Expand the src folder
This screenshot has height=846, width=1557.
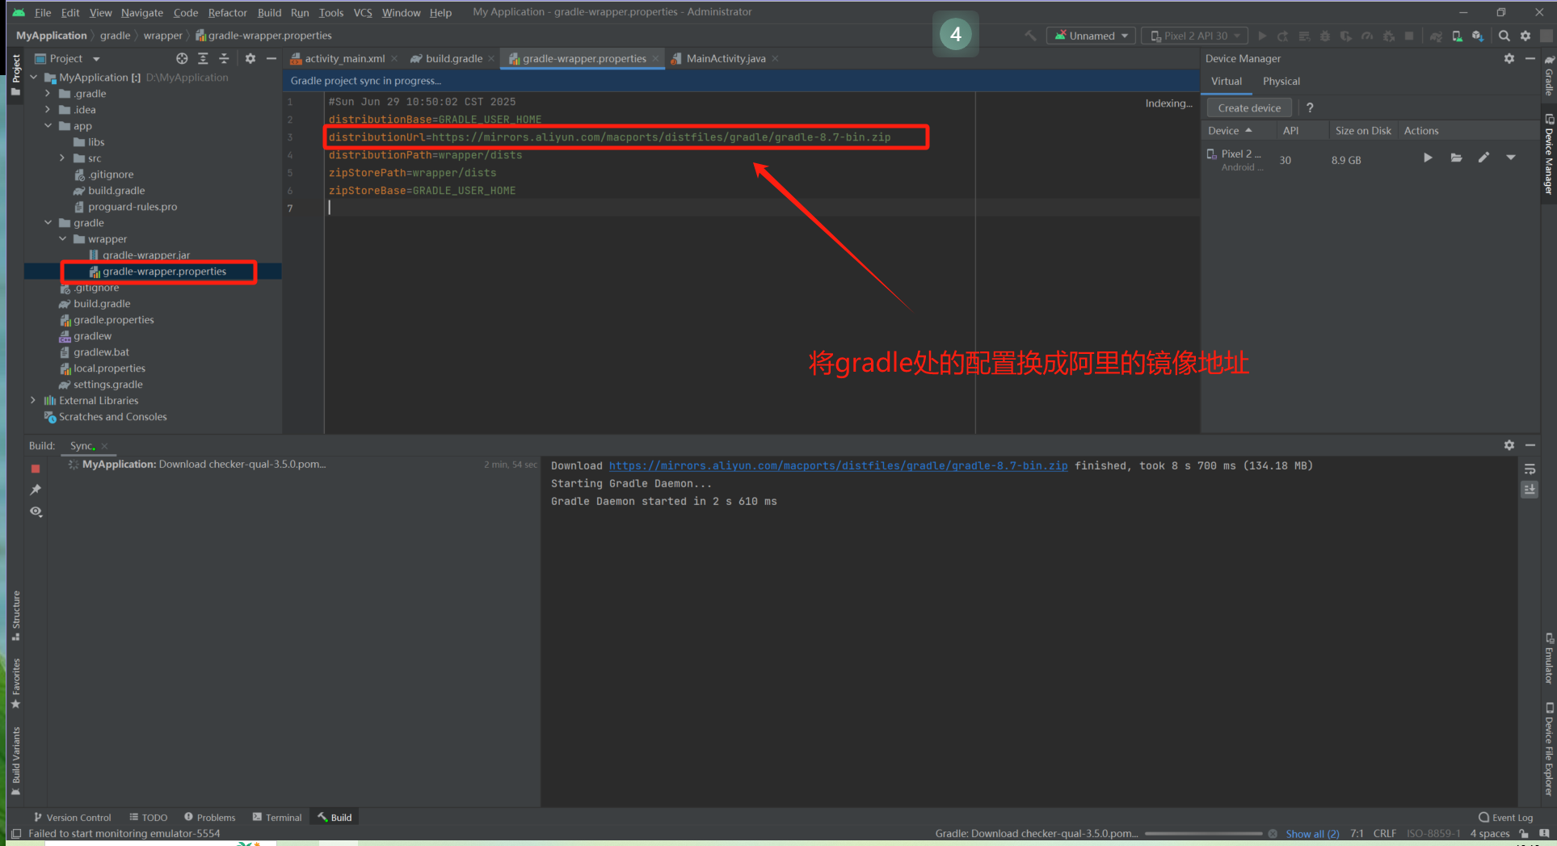62,158
